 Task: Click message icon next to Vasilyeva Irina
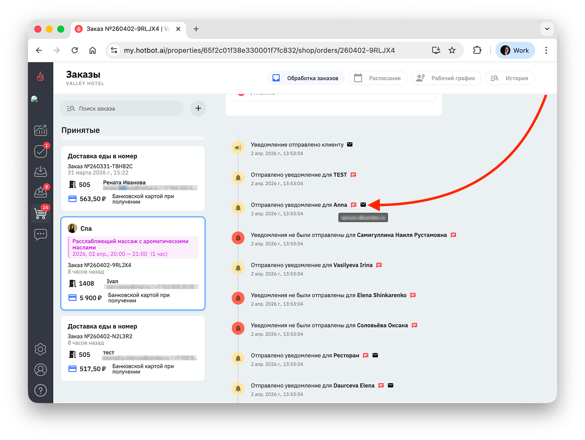379,265
